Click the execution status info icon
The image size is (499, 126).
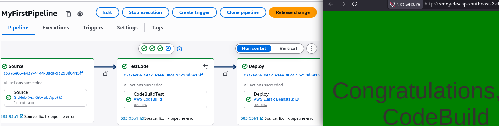[x=180, y=49]
